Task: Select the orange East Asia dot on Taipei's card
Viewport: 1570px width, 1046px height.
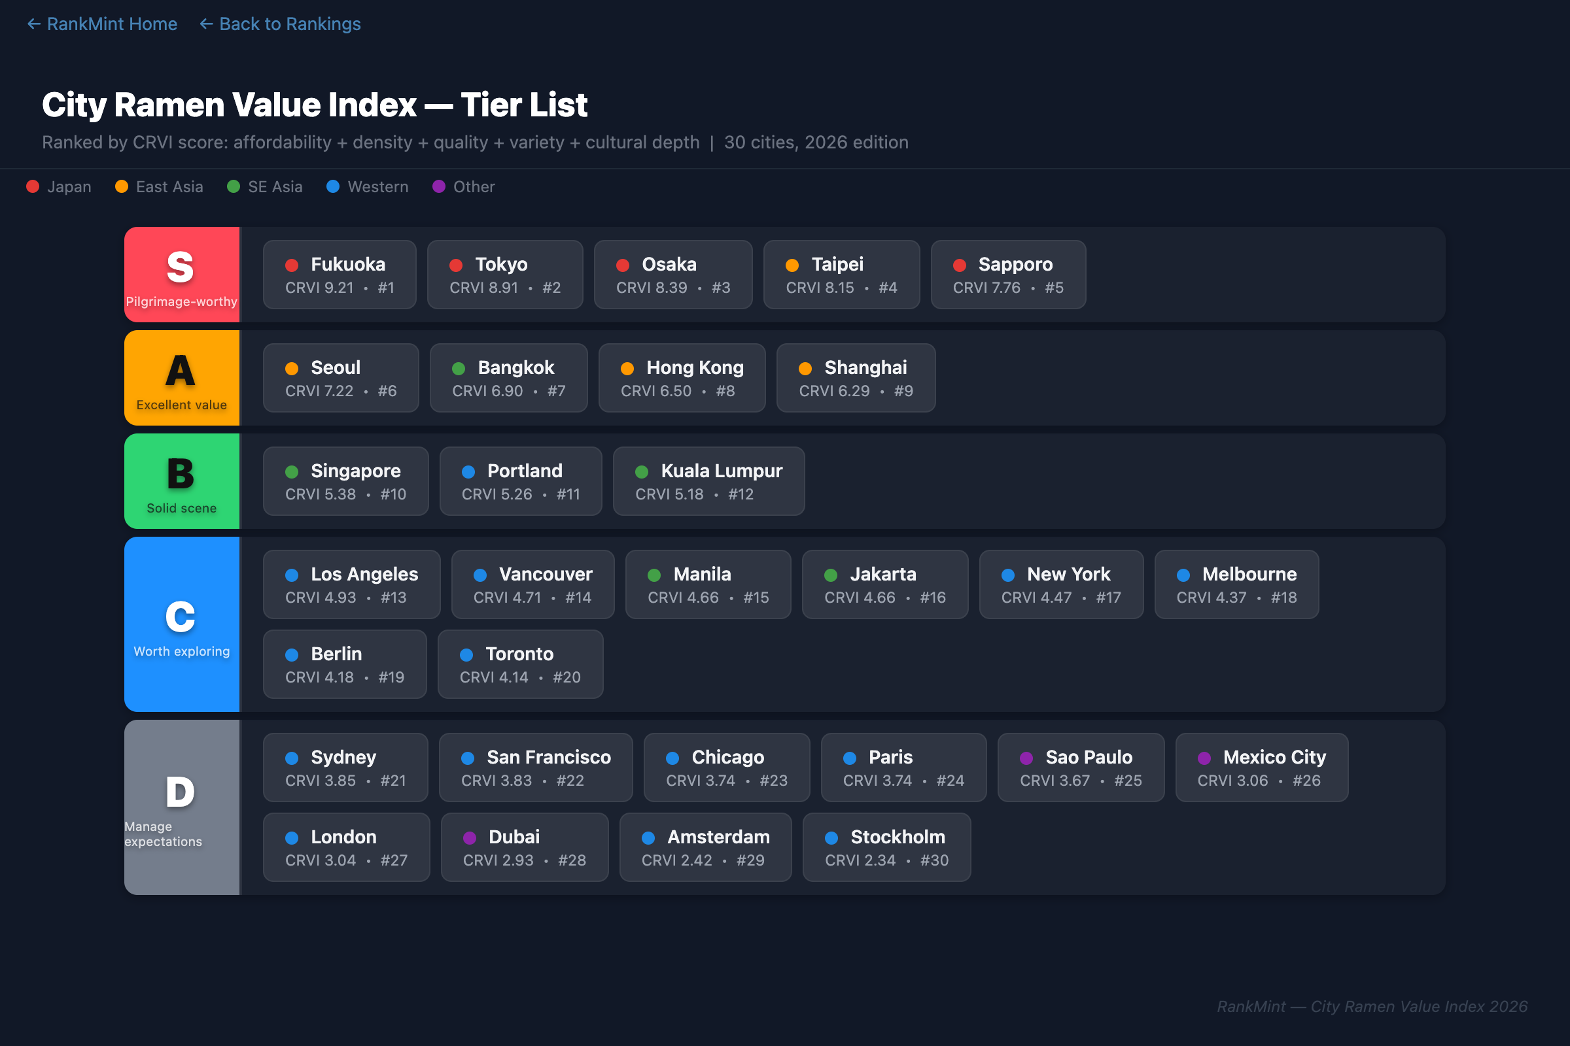Action: pyautogui.click(x=792, y=265)
